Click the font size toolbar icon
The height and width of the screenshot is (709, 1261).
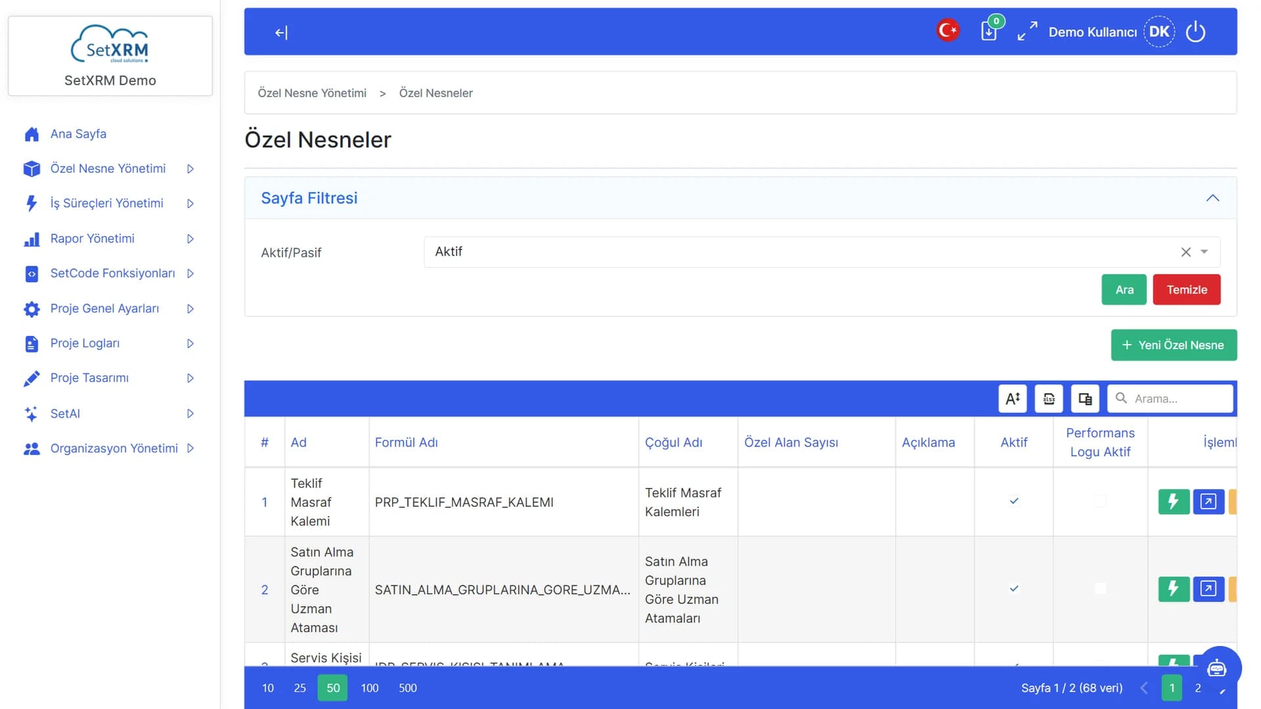[x=1013, y=398]
